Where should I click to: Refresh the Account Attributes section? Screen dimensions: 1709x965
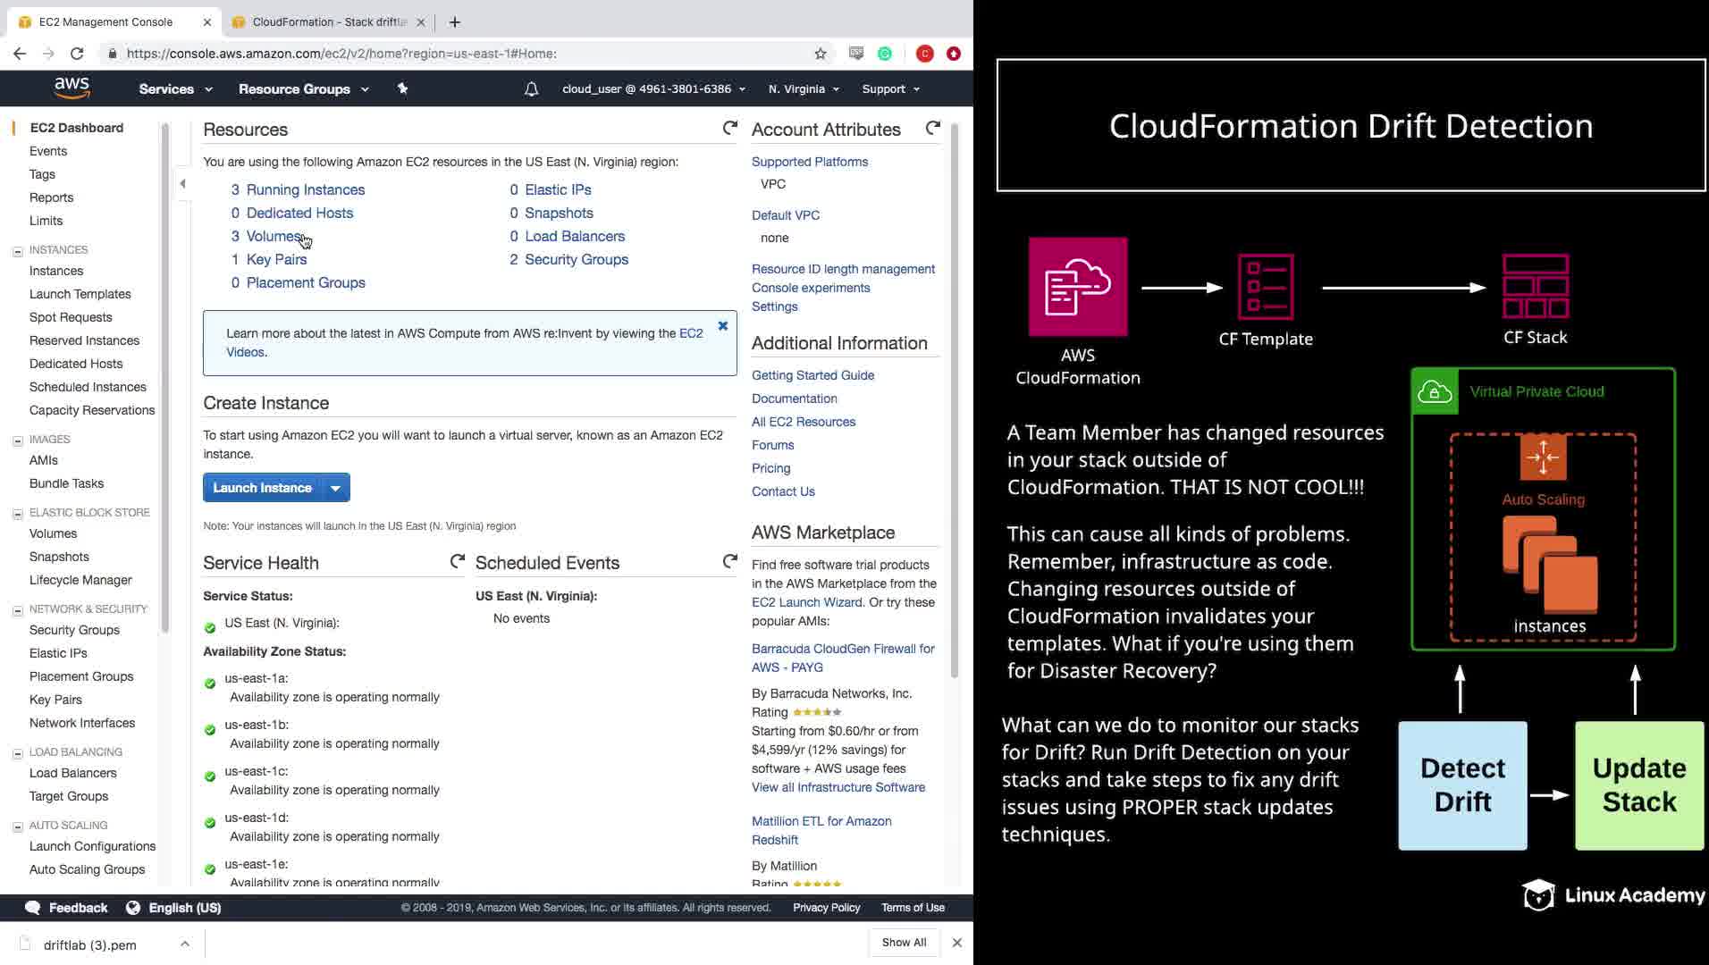(932, 129)
